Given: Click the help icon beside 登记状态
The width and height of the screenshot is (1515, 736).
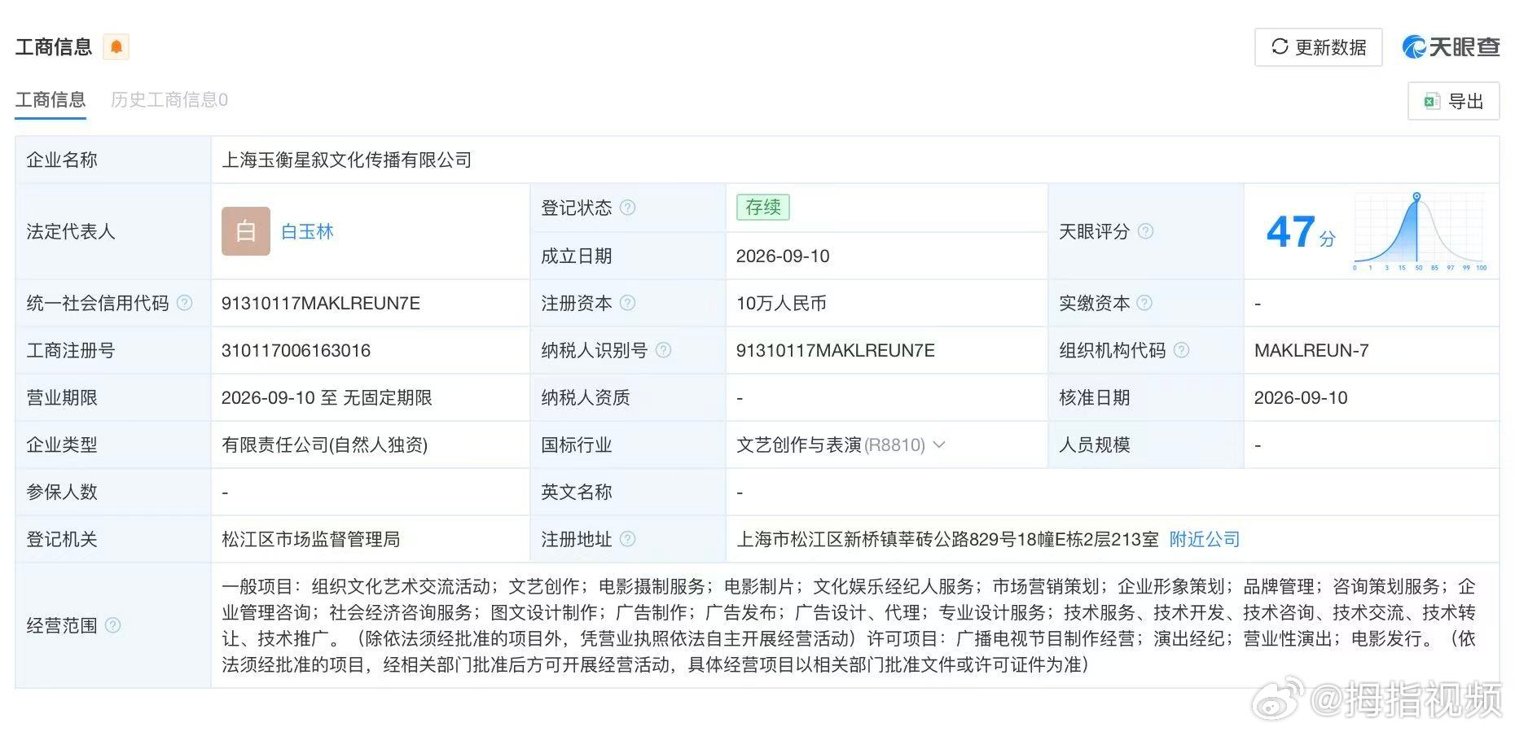Looking at the screenshot, I should [x=627, y=208].
